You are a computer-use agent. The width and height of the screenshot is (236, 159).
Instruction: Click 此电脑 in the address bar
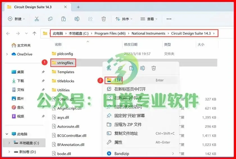(x=58, y=33)
